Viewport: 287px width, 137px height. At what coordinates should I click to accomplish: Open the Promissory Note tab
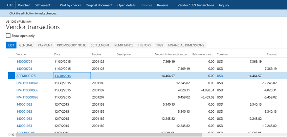tap(71, 45)
